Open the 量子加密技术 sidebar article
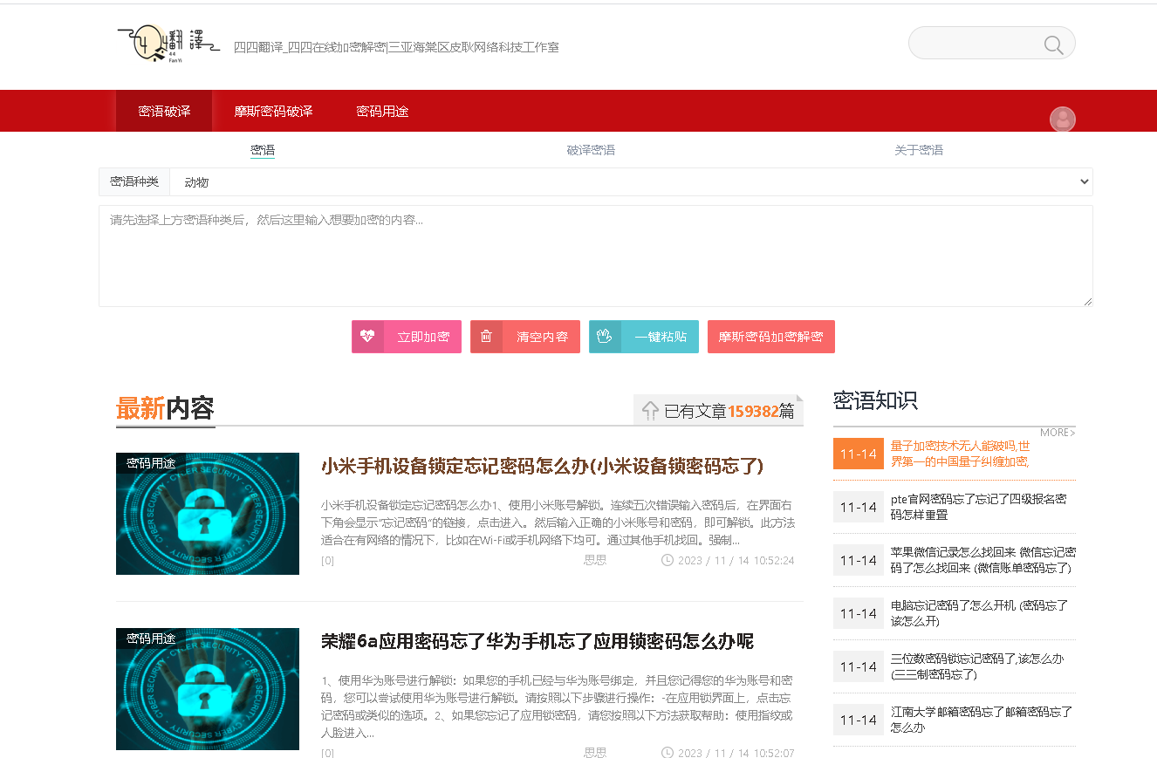 click(959, 454)
